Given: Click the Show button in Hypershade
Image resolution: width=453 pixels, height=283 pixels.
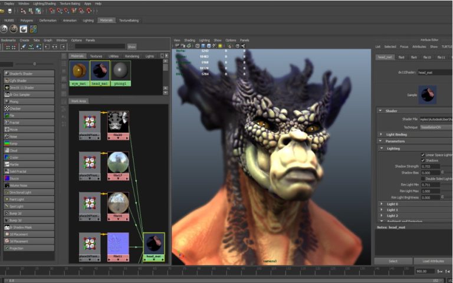Looking at the screenshot, I should (132, 47).
